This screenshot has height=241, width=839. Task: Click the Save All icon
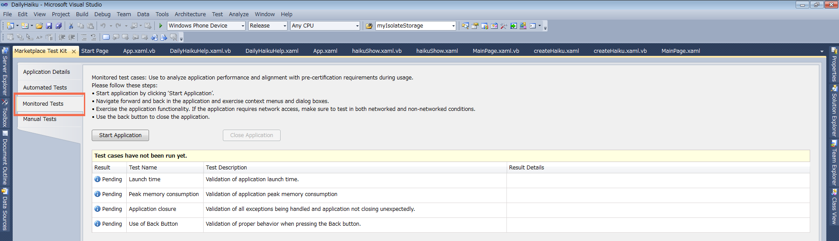coord(59,26)
